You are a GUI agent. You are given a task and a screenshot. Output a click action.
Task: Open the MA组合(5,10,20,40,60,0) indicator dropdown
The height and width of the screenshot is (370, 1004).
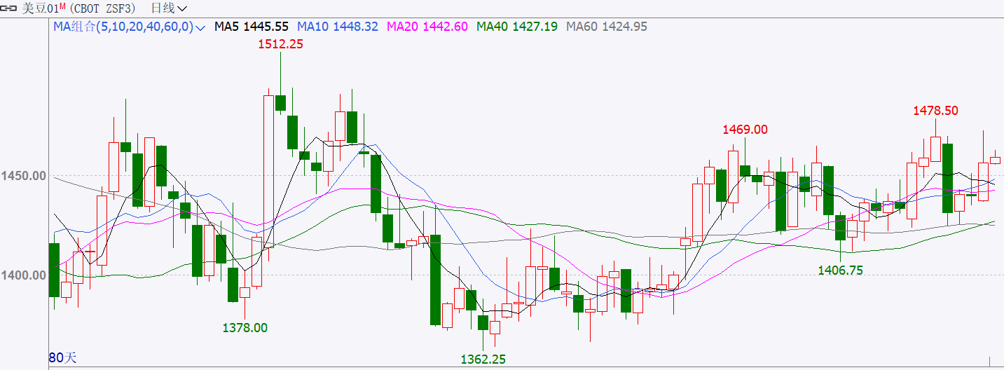[129, 27]
